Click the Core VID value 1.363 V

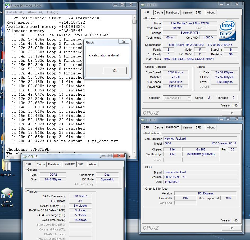(208, 37)
